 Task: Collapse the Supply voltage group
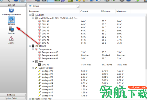[x=33, y=68]
